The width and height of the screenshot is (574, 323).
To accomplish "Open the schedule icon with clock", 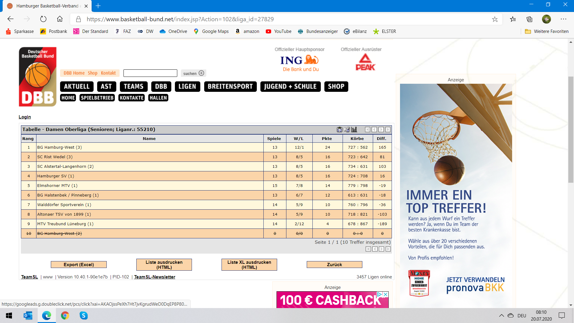I will click(x=347, y=129).
